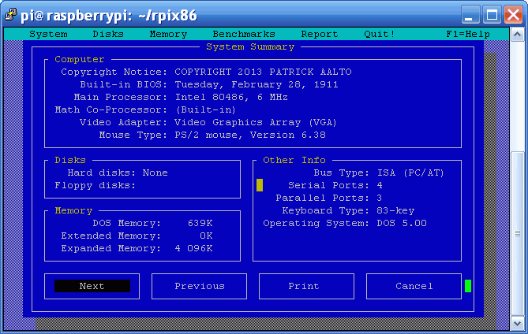The width and height of the screenshot is (528, 334).
Task: Open the Report menu
Action: [x=320, y=34]
